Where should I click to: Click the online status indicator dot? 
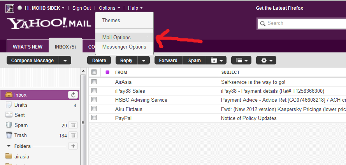point(19,8)
